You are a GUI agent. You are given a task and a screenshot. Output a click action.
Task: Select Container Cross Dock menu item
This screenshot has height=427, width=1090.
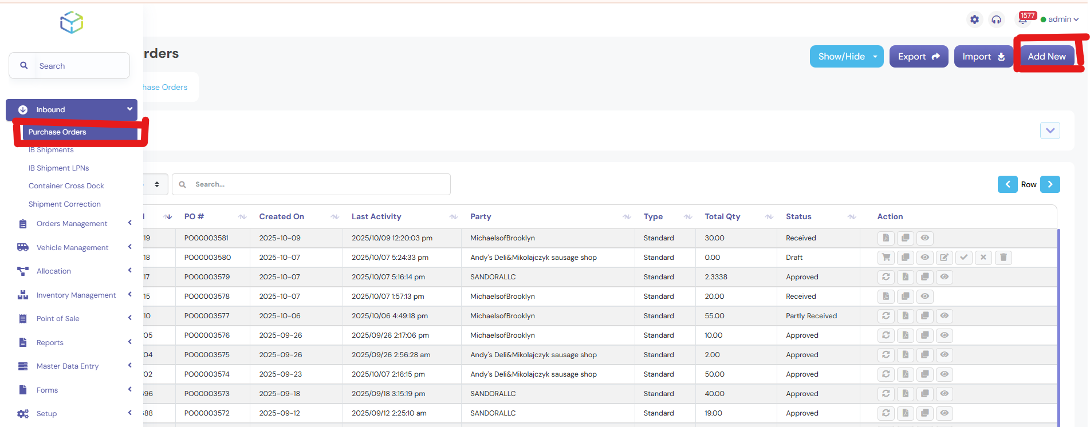click(x=66, y=186)
